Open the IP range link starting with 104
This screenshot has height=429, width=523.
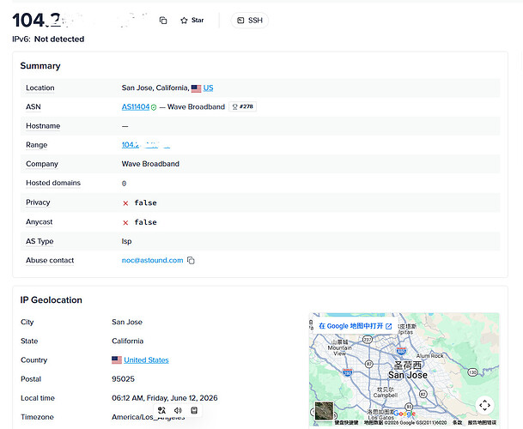pos(146,145)
